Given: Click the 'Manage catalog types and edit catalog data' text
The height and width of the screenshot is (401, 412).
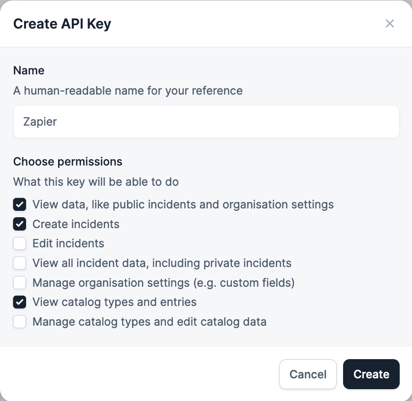Looking at the screenshot, I should click(x=149, y=322).
